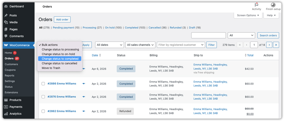This screenshot has height=121, width=284.
Task: Choose Change status to cancelled
Action: [60, 63]
